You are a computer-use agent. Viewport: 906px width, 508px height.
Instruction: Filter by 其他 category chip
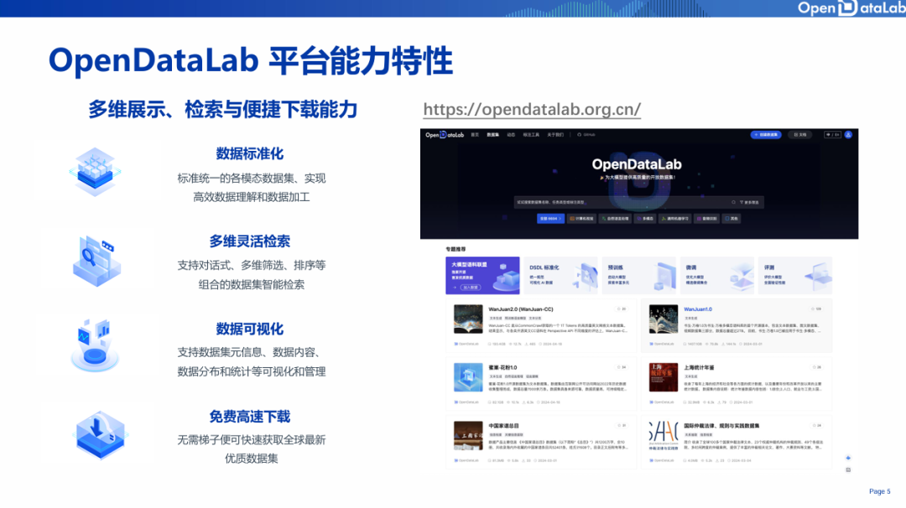732,219
